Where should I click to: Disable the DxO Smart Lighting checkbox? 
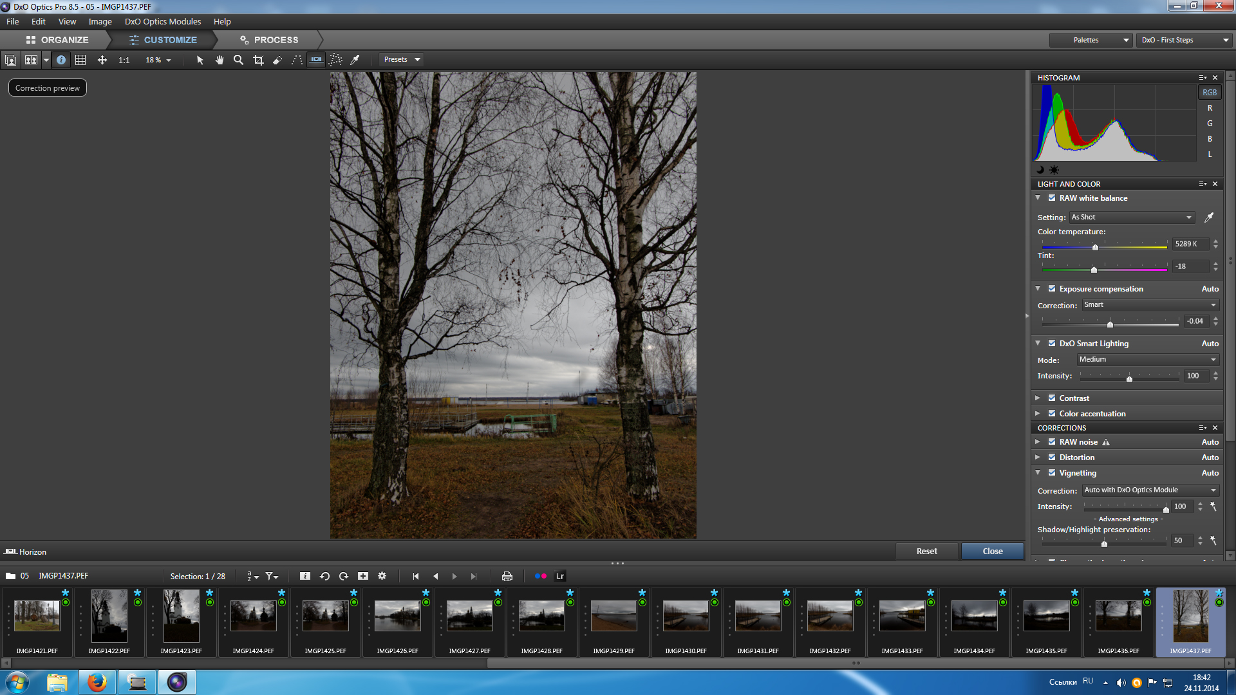[1052, 344]
